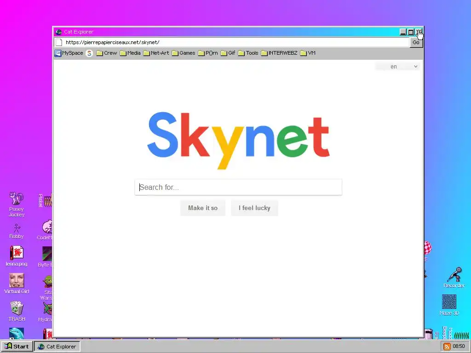Image resolution: width=471 pixels, height=353 pixels.
Task: Click the page icon beside the URL
Action: pyautogui.click(x=59, y=42)
